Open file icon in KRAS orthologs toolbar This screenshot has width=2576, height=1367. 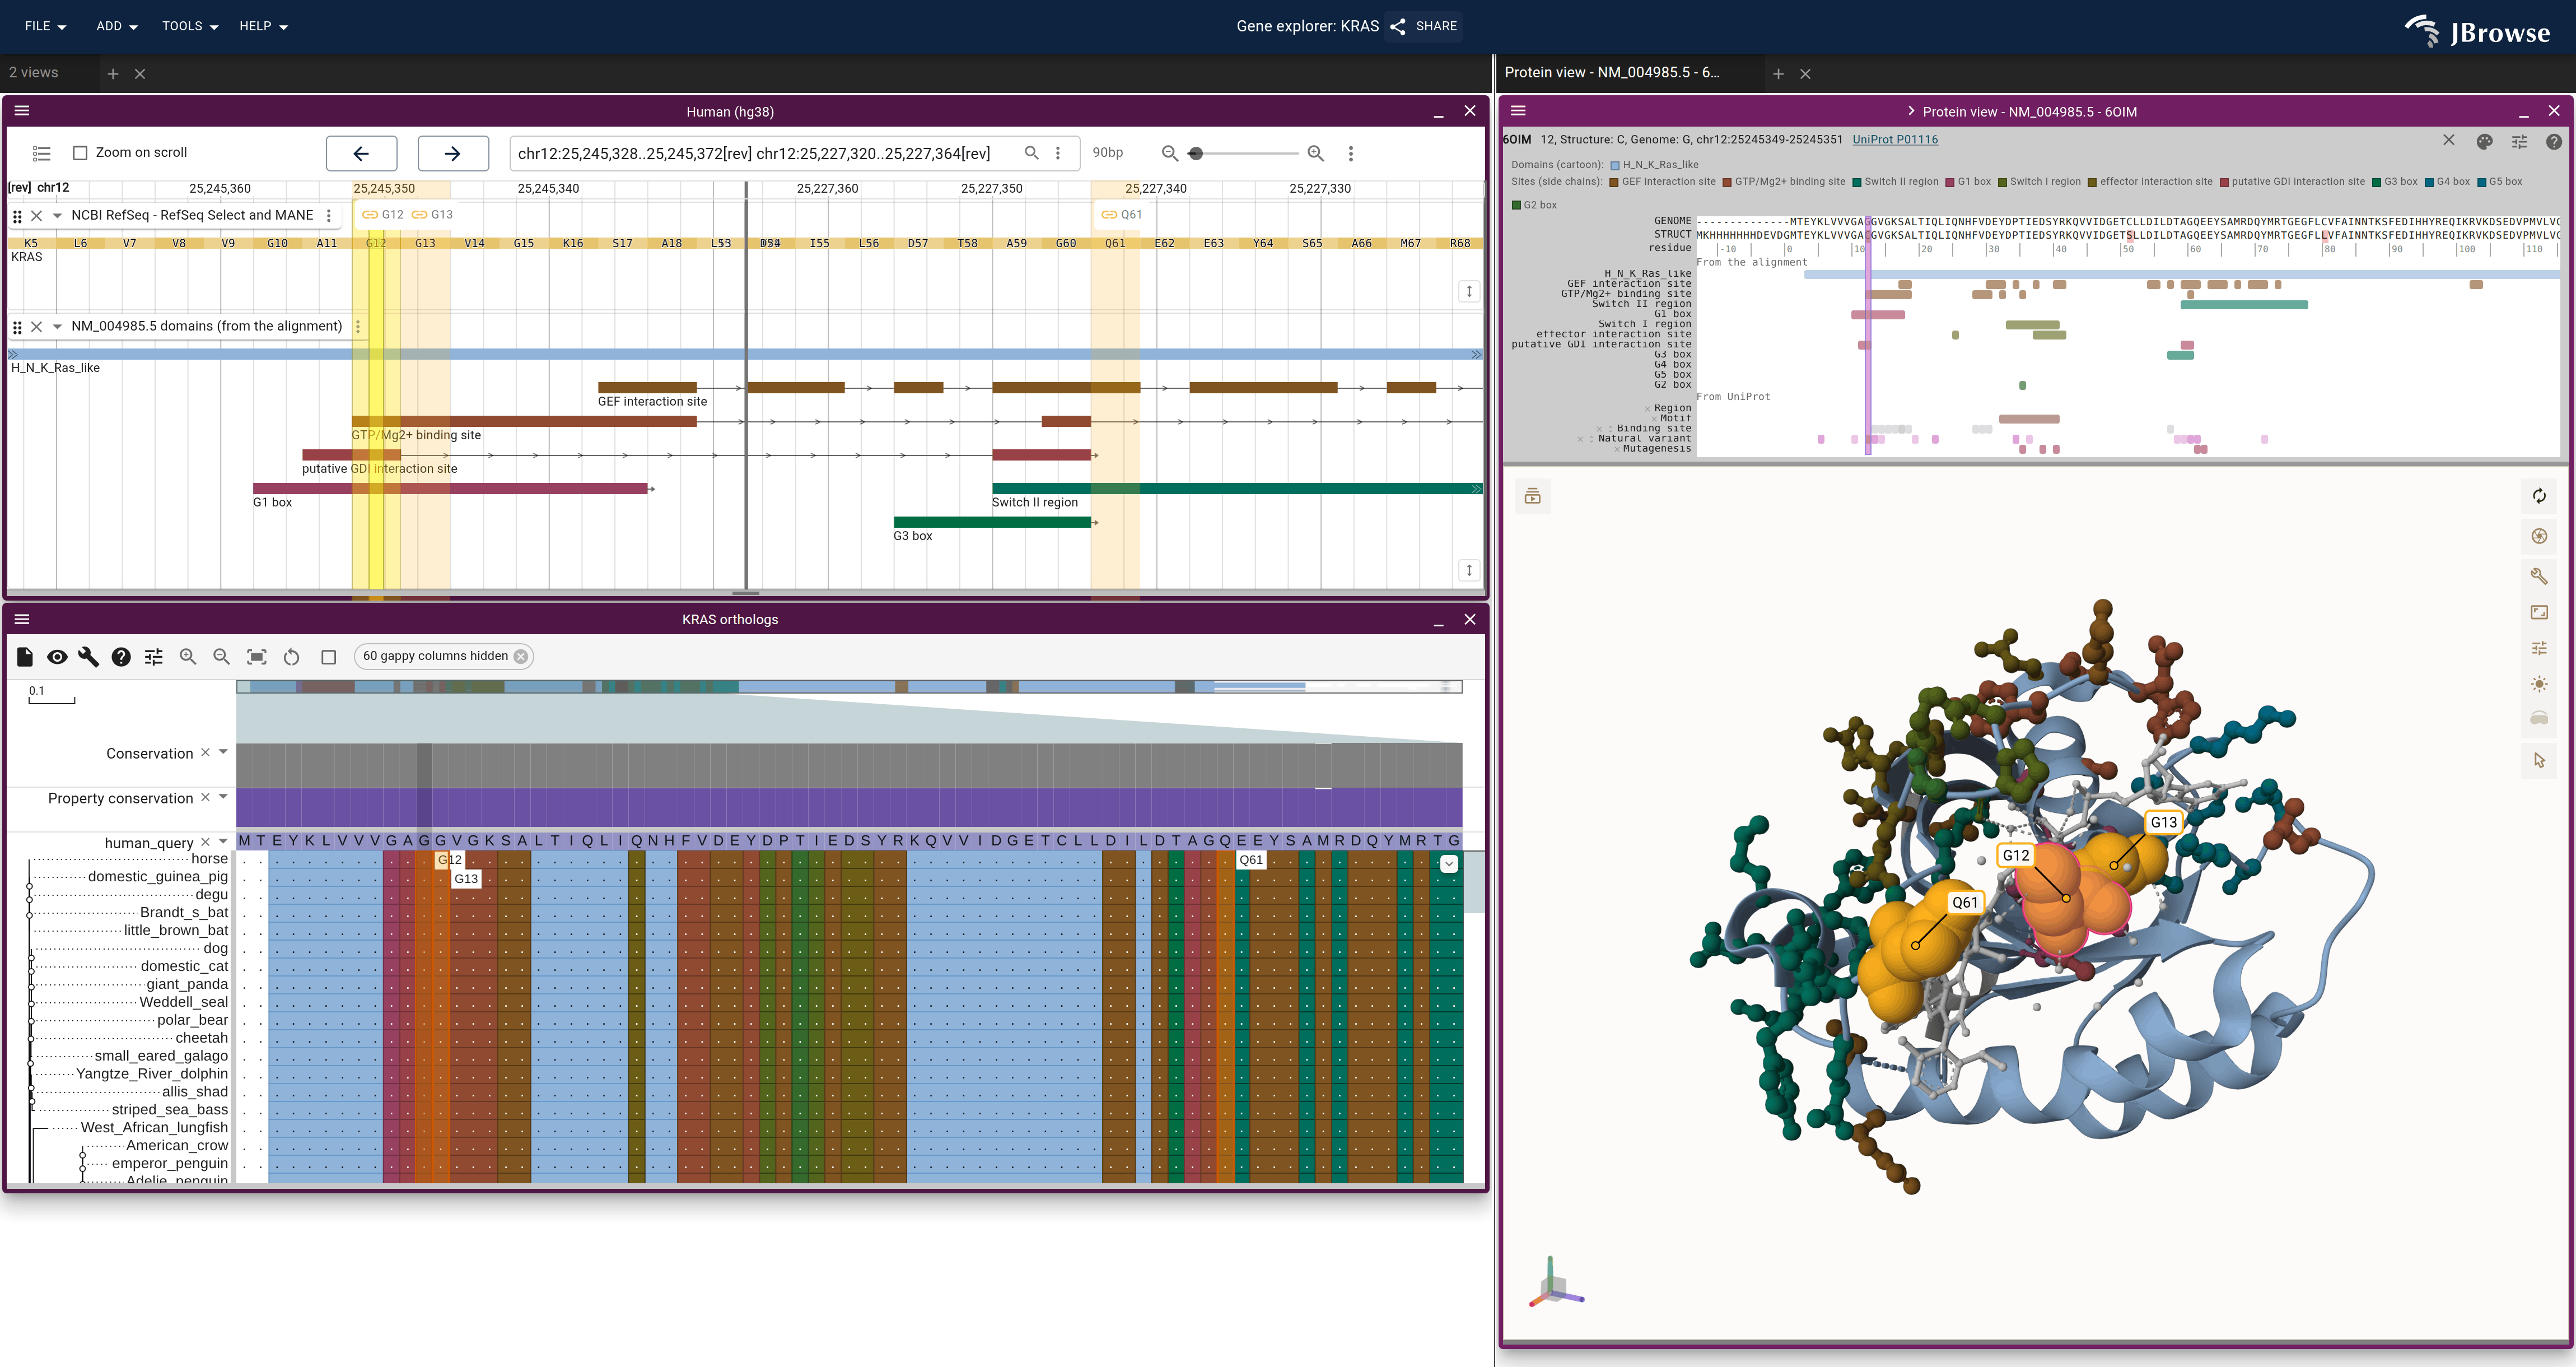[25, 657]
